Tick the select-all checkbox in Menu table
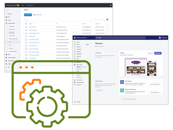This screenshot has height=130, width=173. tap(26, 24)
